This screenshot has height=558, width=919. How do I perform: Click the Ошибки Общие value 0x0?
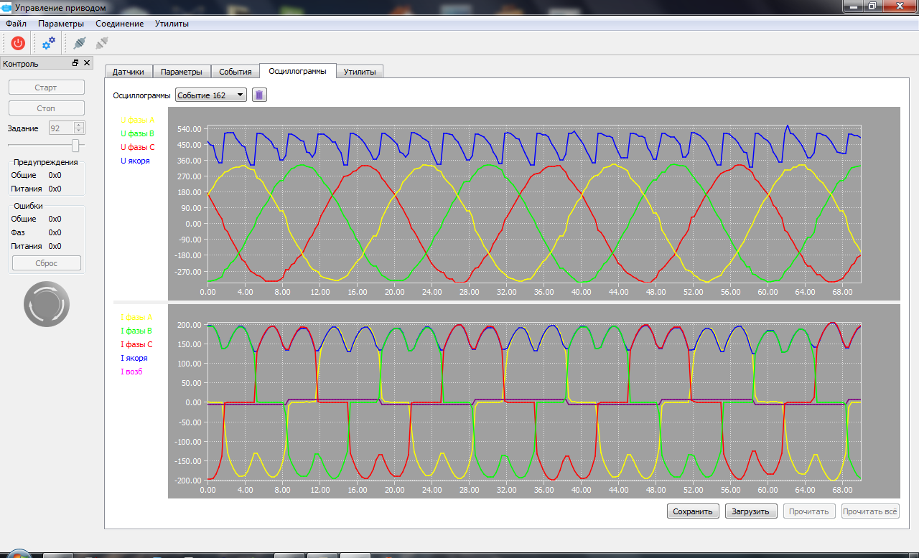click(55, 219)
